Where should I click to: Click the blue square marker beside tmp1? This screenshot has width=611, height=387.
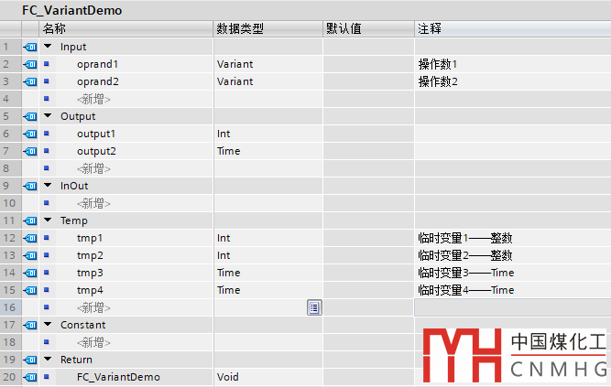[47, 238]
